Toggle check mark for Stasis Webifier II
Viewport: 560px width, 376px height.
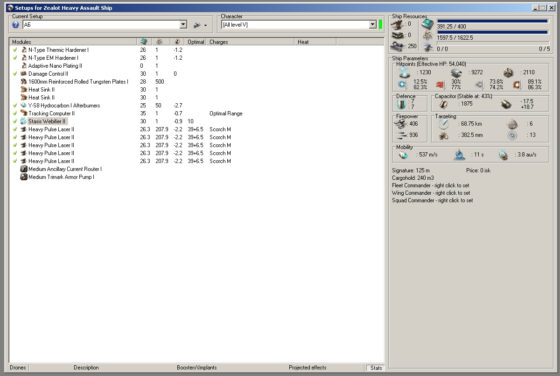coord(15,121)
